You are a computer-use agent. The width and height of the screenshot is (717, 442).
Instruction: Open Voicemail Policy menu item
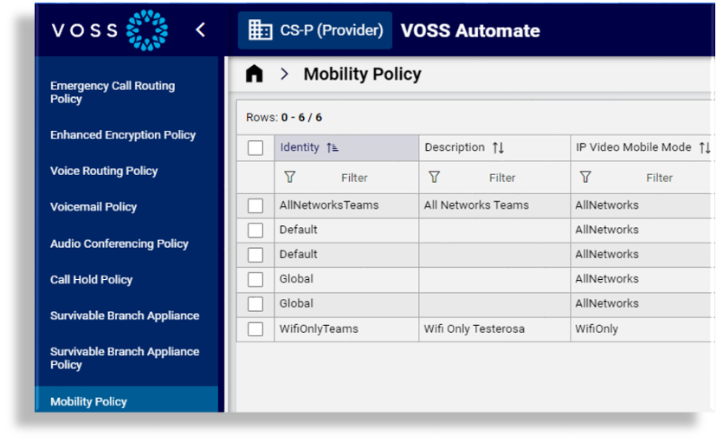pos(94,207)
